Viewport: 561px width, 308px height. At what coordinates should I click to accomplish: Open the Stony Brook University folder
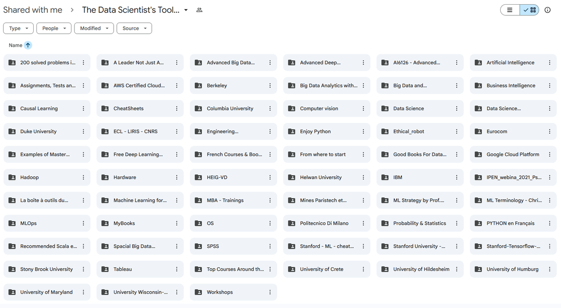pos(47,269)
